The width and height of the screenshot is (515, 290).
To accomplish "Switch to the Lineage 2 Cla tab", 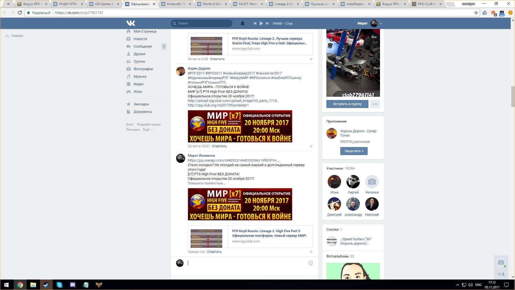I will pyautogui.click(x=284, y=4).
